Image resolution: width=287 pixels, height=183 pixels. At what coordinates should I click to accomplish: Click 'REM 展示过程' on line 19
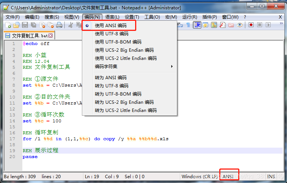coord(41,151)
